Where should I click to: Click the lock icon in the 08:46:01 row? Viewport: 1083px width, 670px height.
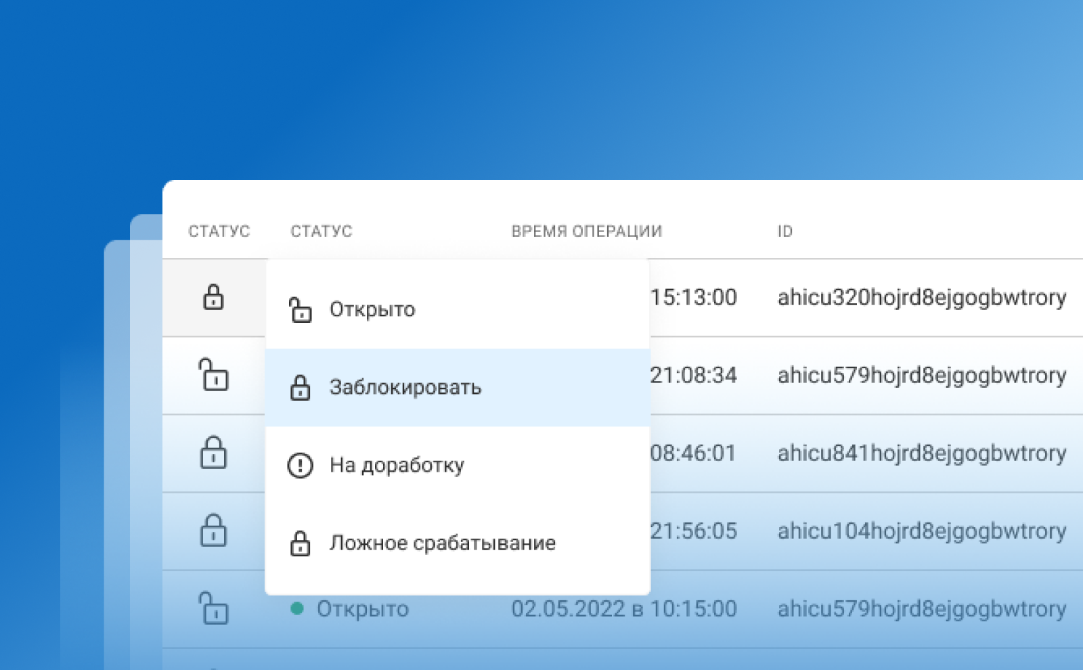(213, 453)
